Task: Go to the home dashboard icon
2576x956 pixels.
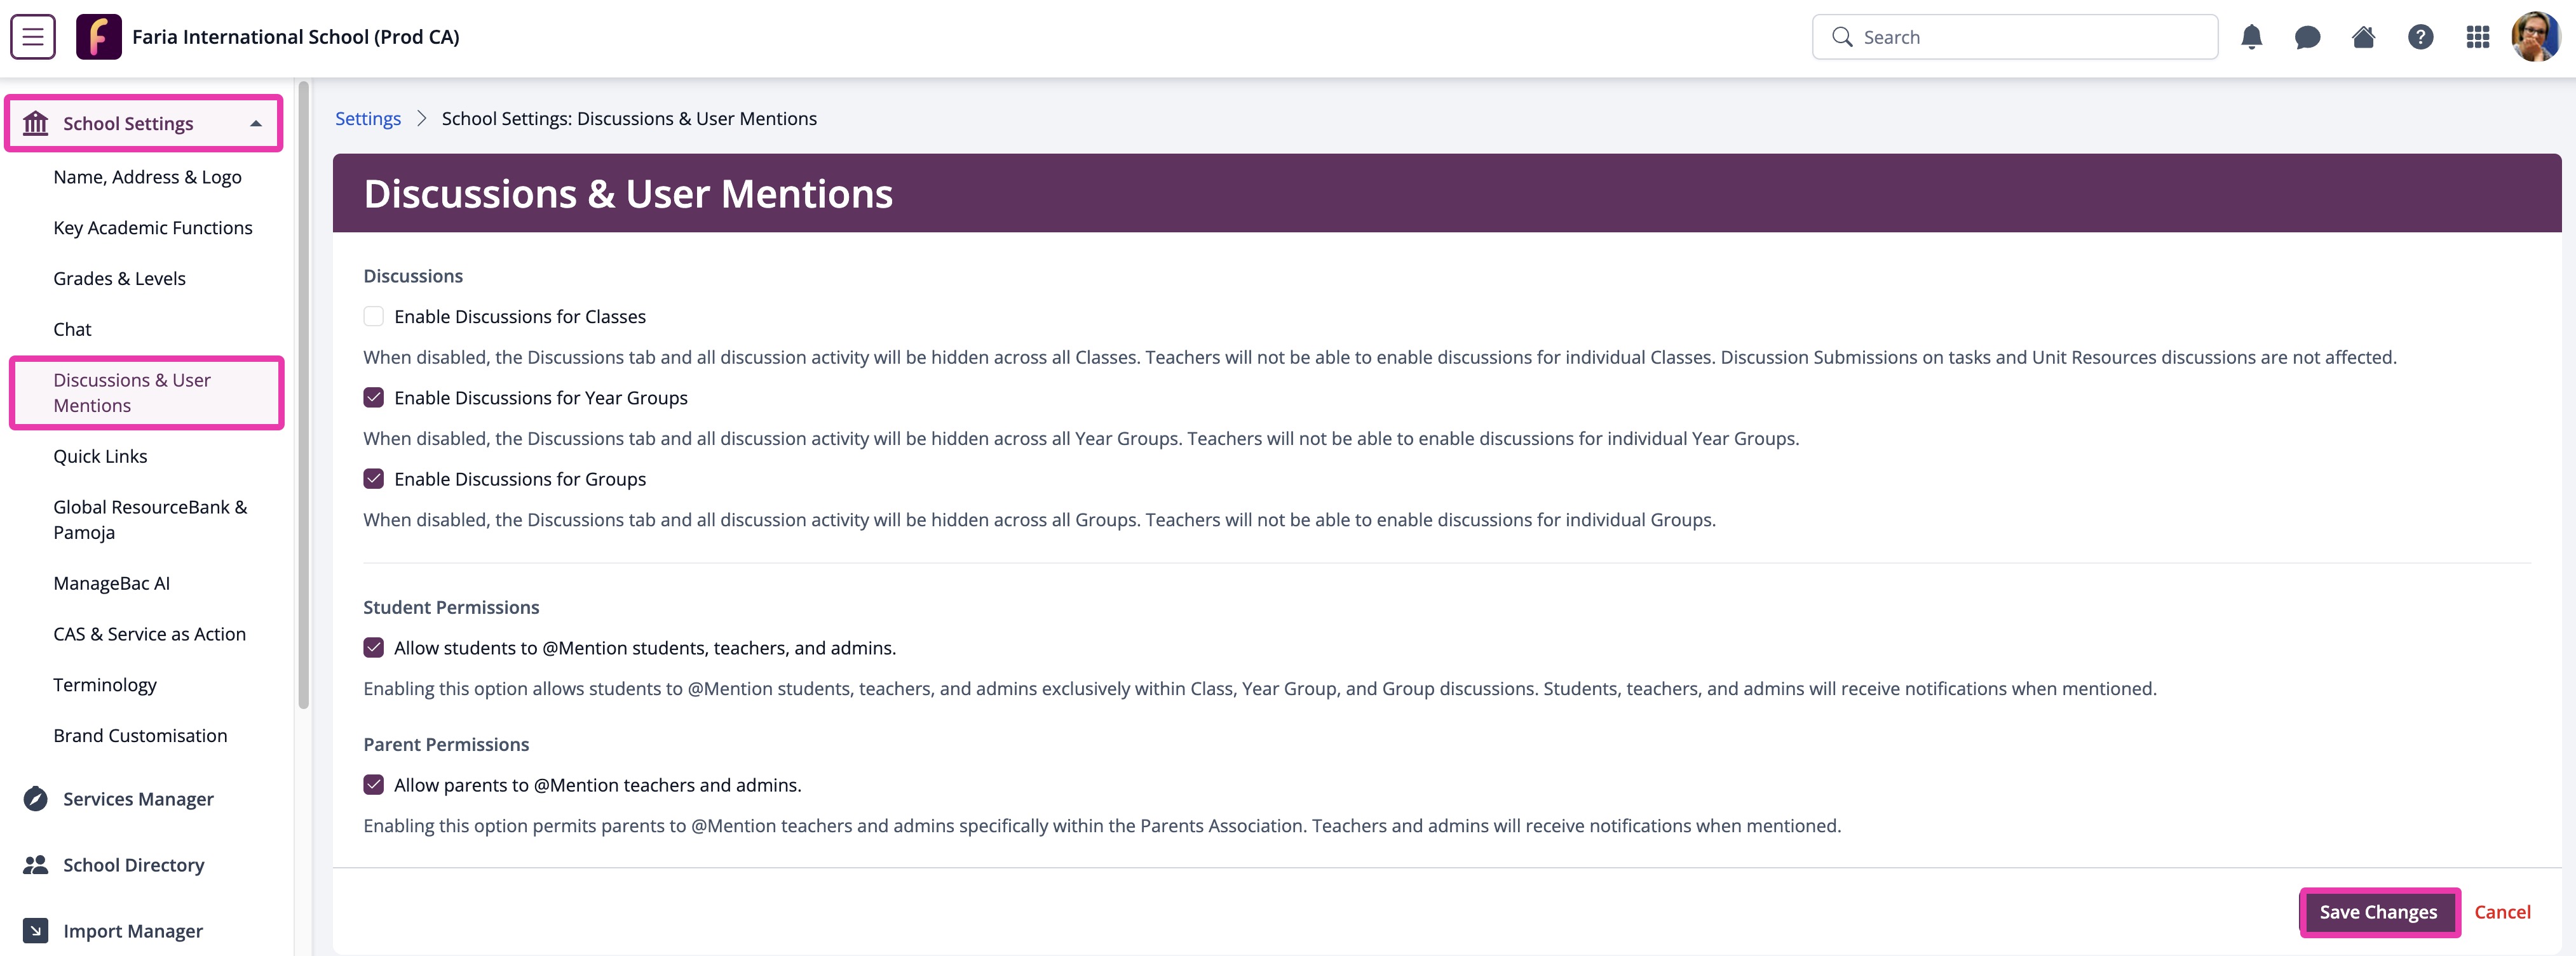Action: pyautogui.click(x=2364, y=36)
